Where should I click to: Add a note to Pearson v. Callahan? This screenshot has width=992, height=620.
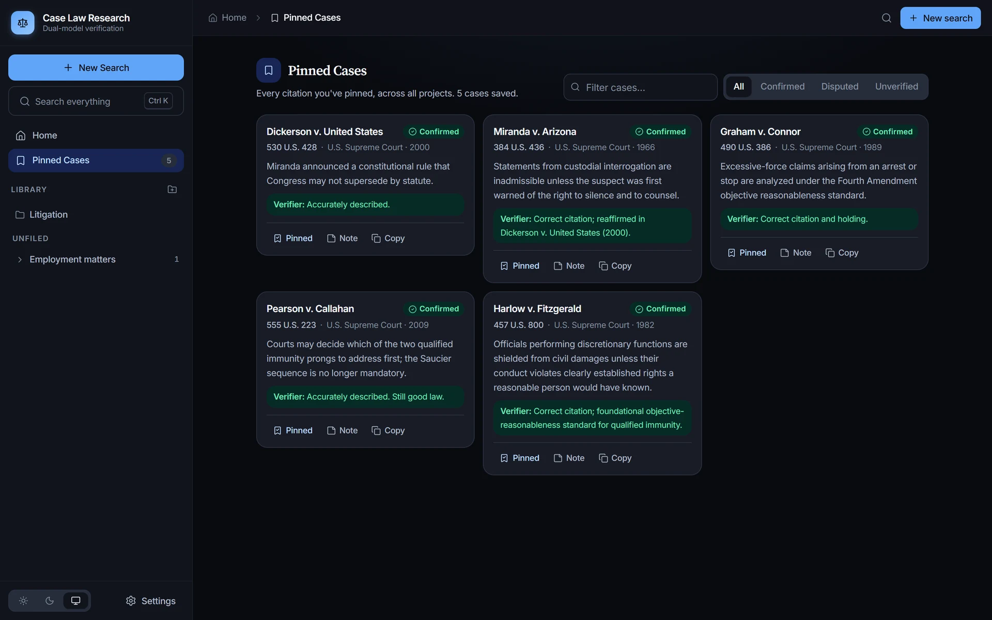[x=342, y=430]
